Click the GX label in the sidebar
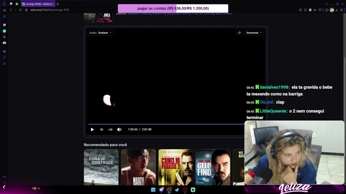This screenshot has height=194, width=346. point(4,177)
